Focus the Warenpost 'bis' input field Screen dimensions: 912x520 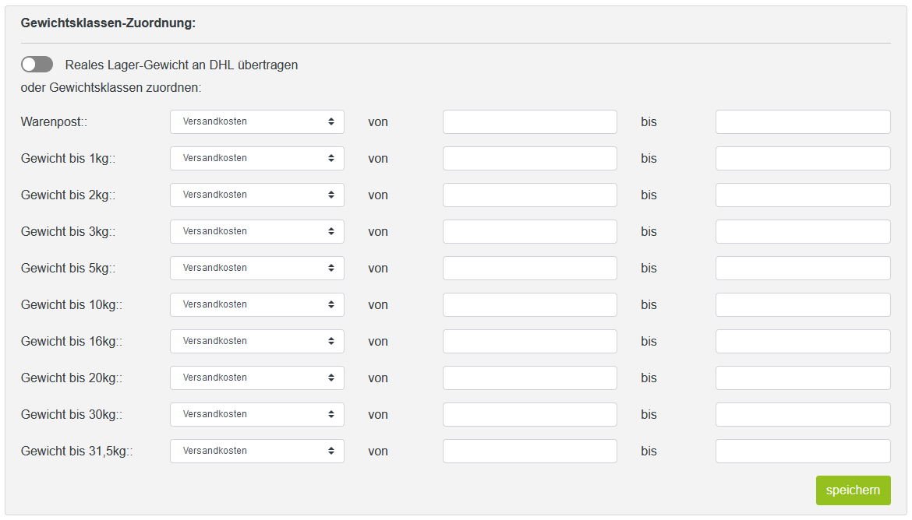pyautogui.click(x=803, y=122)
